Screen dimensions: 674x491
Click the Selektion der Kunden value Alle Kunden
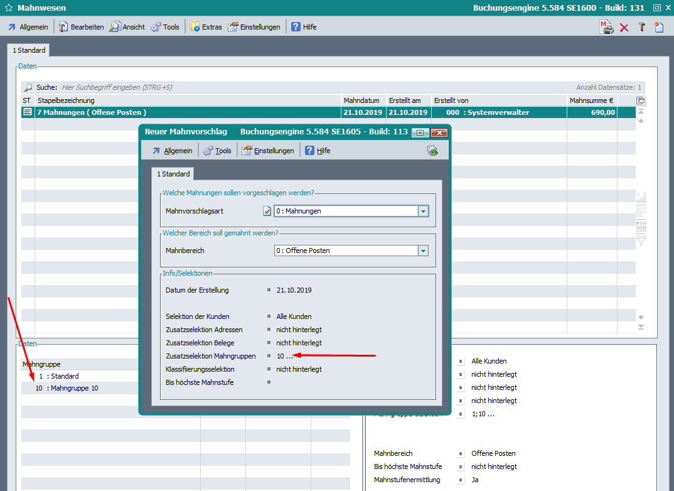coord(294,316)
